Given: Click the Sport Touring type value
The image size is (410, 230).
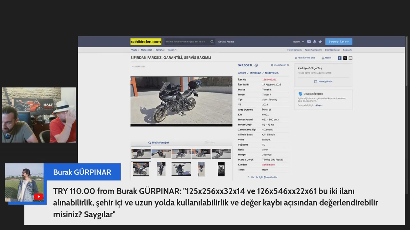Looking at the screenshot, I should click(x=270, y=100).
